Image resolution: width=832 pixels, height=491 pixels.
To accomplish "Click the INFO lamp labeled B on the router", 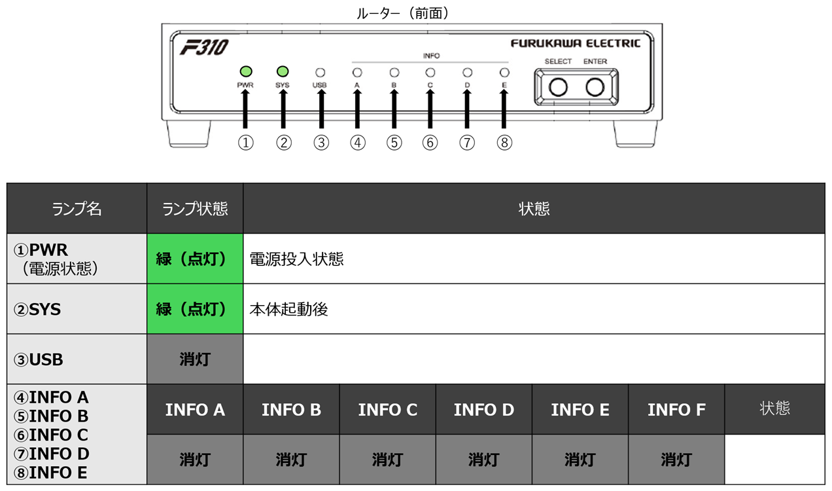I will 394,72.
